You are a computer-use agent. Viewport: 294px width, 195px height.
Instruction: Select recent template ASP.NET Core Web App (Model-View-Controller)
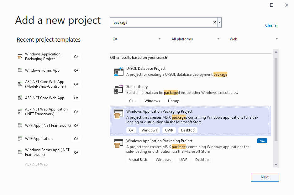tap(49, 84)
